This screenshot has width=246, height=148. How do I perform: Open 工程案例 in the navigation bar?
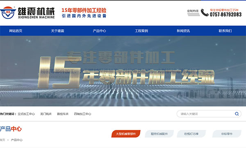pyautogui.click(x=141, y=31)
